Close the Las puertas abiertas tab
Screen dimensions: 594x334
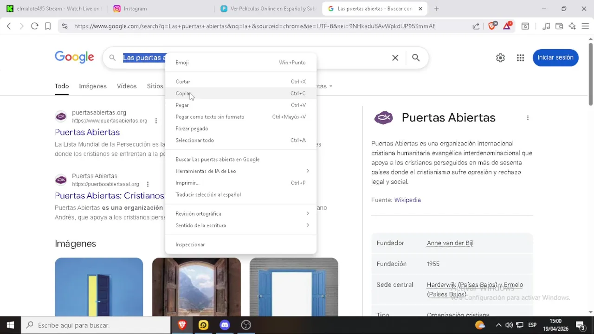coord(420,9)
